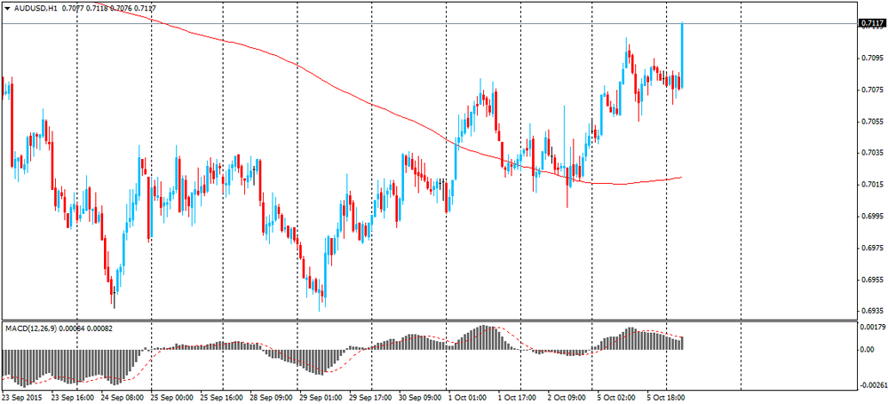Click the 25 Sep 00:00 time label
The width and height of the screenshot is (888, 404).
[173, 398]
